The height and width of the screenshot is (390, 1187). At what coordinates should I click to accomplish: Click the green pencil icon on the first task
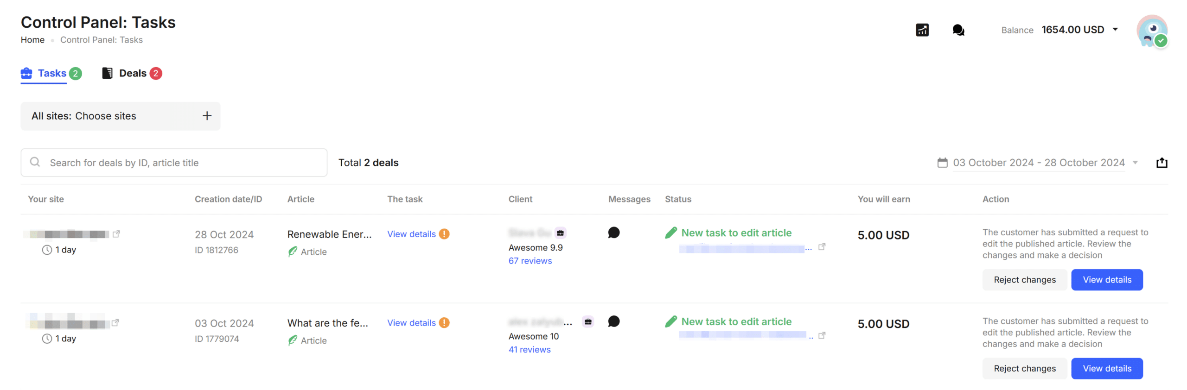pyautogui.click(x=670, y=232)
